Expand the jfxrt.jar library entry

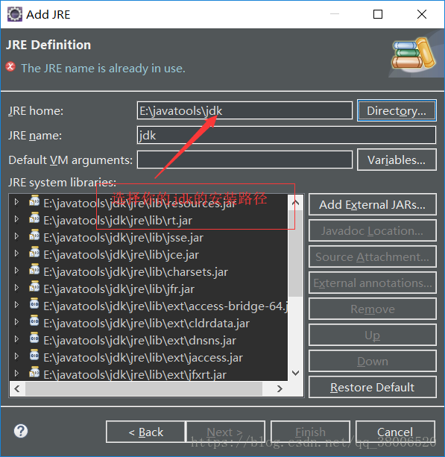(16, 373)
